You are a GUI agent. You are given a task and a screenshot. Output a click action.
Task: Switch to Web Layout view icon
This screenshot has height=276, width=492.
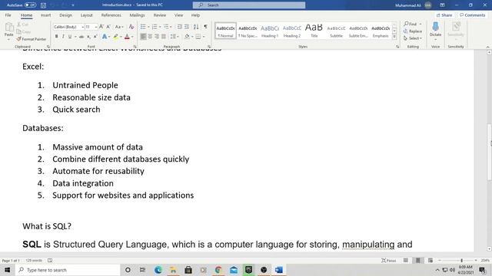430,261
